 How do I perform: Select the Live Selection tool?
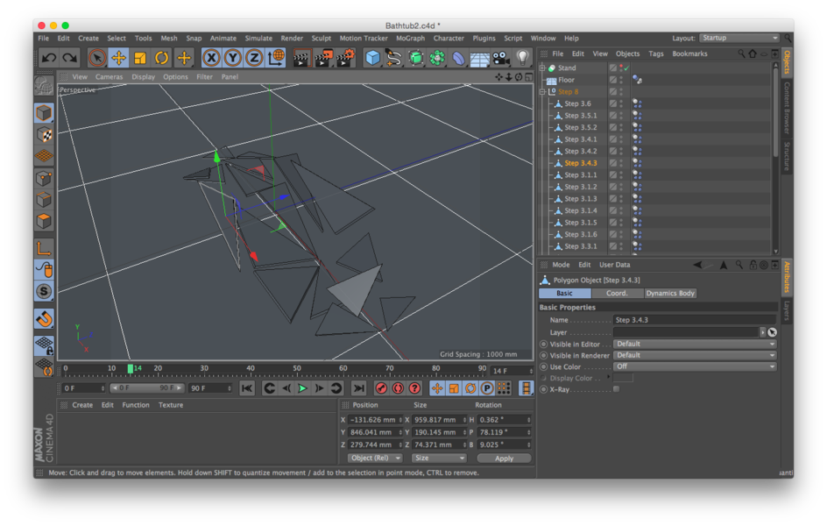pyautogui.click(x=97, y=58)
